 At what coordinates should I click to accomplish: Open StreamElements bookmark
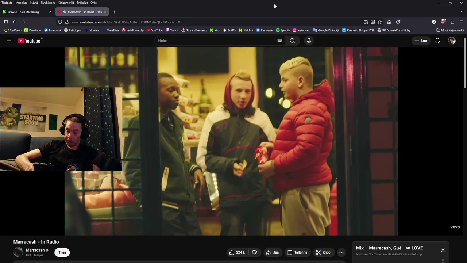coord(194,30)
